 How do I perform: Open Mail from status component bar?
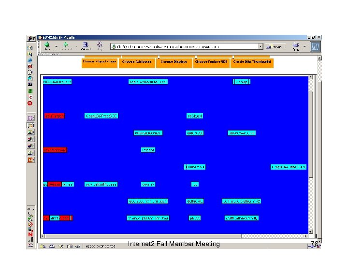pos(52,246)
